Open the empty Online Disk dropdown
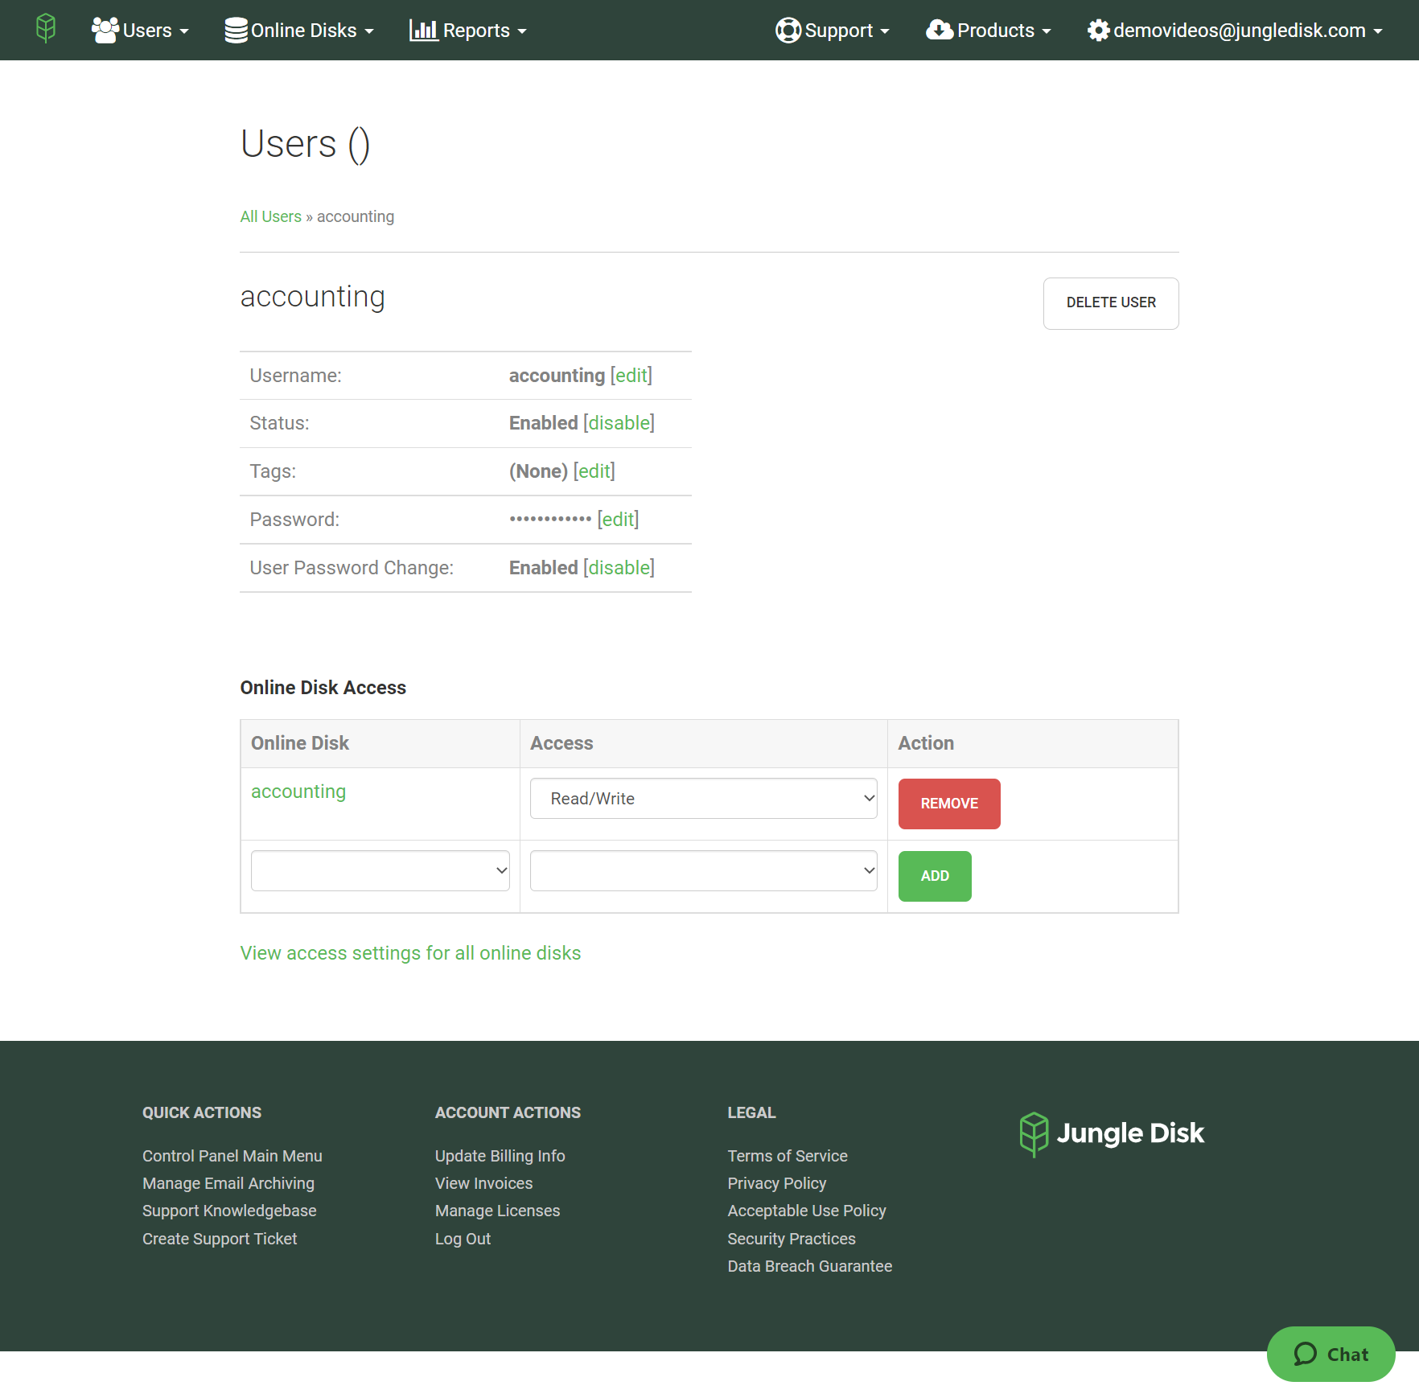The height and width of the screenshot is (1398, 1419). [380, 870]
